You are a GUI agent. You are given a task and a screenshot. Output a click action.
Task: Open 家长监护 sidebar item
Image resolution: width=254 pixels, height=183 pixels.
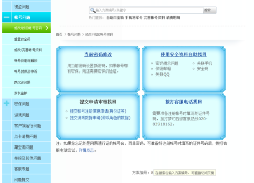21,93
